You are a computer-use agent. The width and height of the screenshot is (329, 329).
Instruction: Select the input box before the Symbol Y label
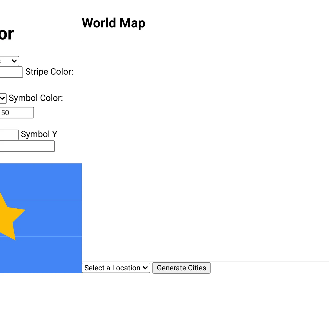click(x=9, y=135)
